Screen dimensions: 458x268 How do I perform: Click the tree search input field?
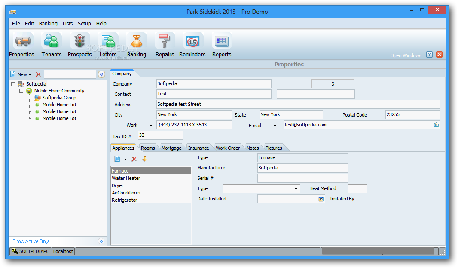click(70, 74)
